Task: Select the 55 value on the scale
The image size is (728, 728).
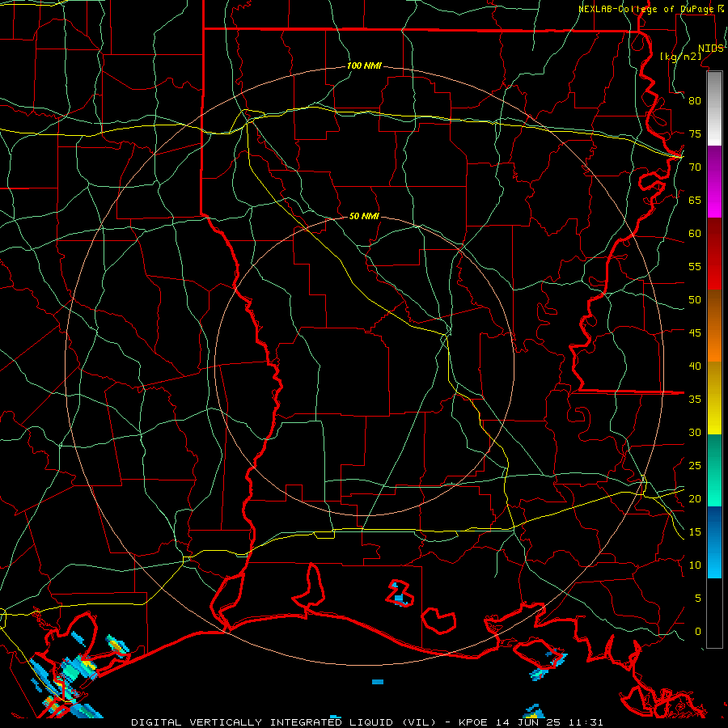Action: pyautogui.click(x=695, y=266)
